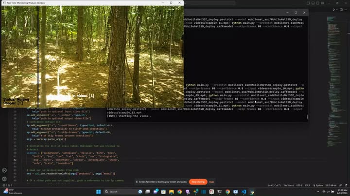The height and width of the screenshot is (196, 350).
Task: Open the Windows Start menu
Action: click(x=98, y=192)
